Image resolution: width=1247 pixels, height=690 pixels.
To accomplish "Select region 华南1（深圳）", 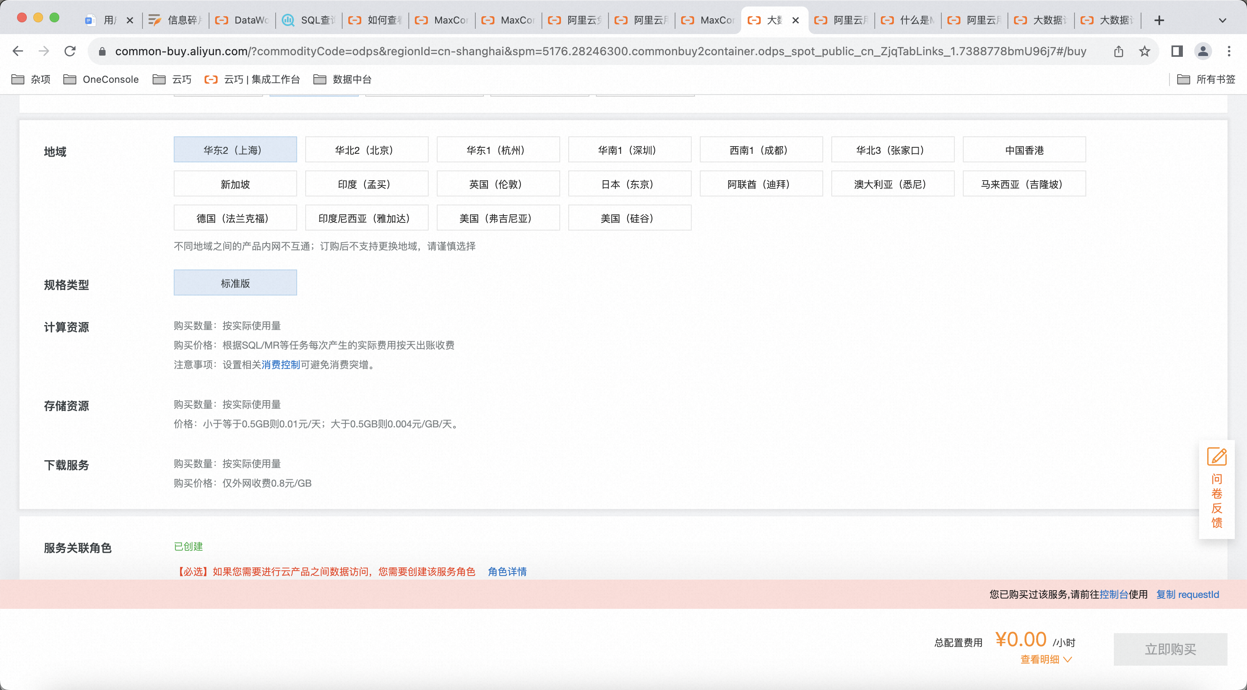I will pos(630,149).
